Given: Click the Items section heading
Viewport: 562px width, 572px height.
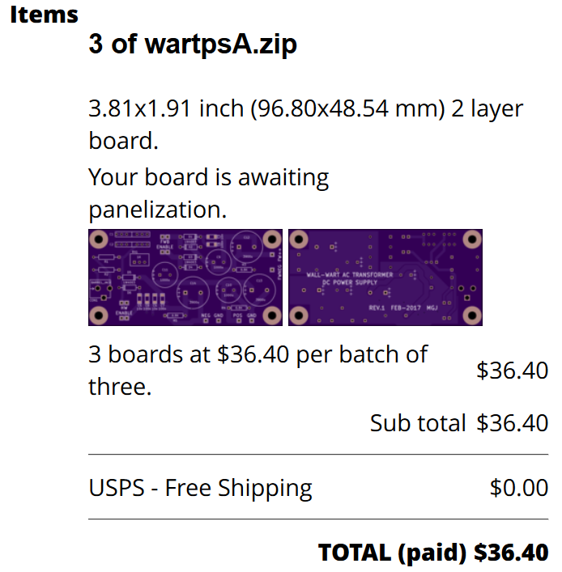Looking at the screenshot, I should coord(45,15).
